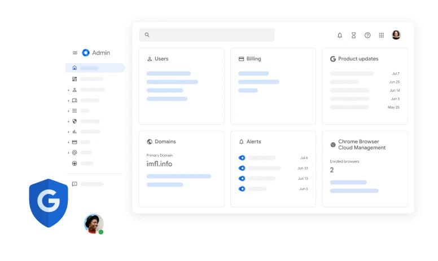The height and width of the screenshot is (261, 438).
Task: Open the Billing card sidebar icon
Action: pyautogui.click(x=75, y=142)
